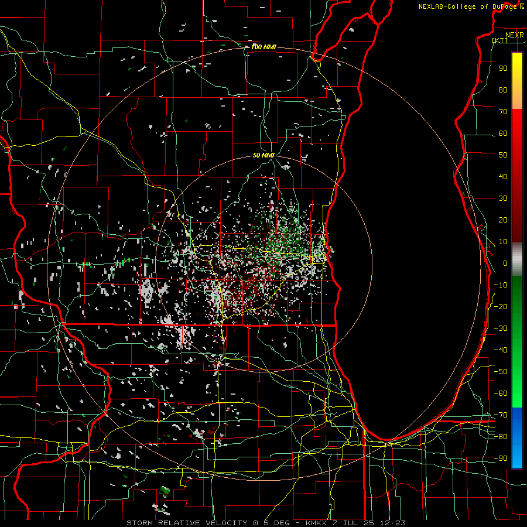Click the positive 60 scale label
This screenshot has height=527, width=527.
[x=503, y=133]
